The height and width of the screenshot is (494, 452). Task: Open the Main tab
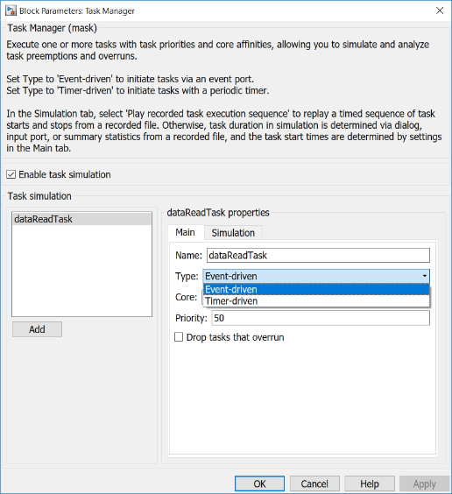[185, 232]
